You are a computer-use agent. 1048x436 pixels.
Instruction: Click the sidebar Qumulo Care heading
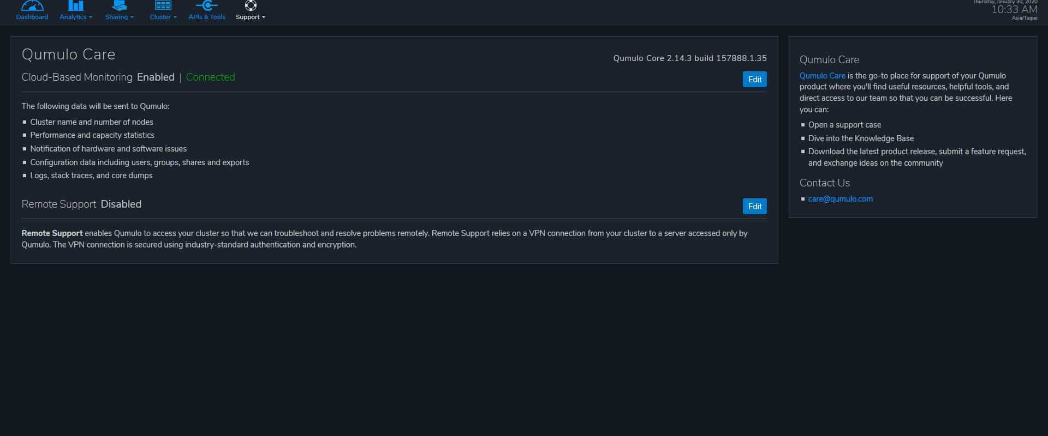[829, 60]
